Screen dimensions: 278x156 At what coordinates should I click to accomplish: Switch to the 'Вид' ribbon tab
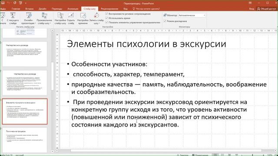[126, 9]
